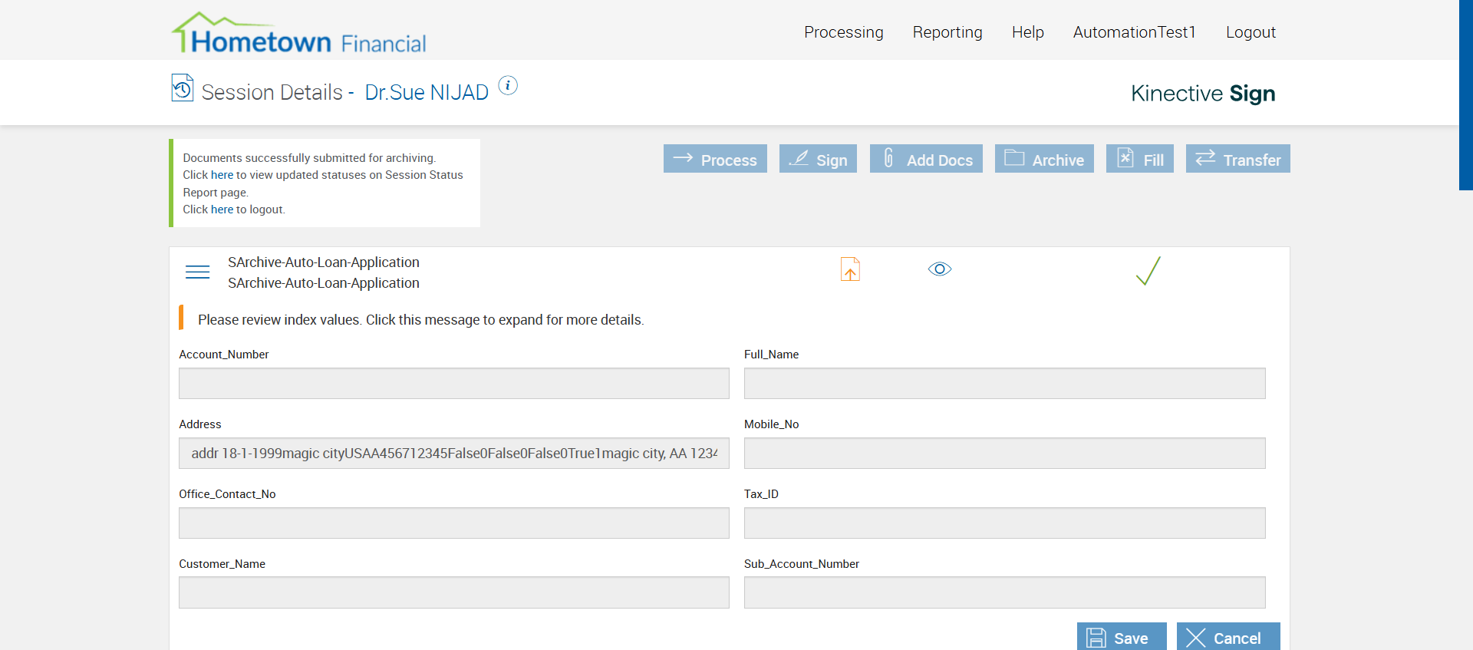The height and width of the screenshot is (650, 1473).
Task: Click the Transfer button
Action: (x=1237, y=159)
